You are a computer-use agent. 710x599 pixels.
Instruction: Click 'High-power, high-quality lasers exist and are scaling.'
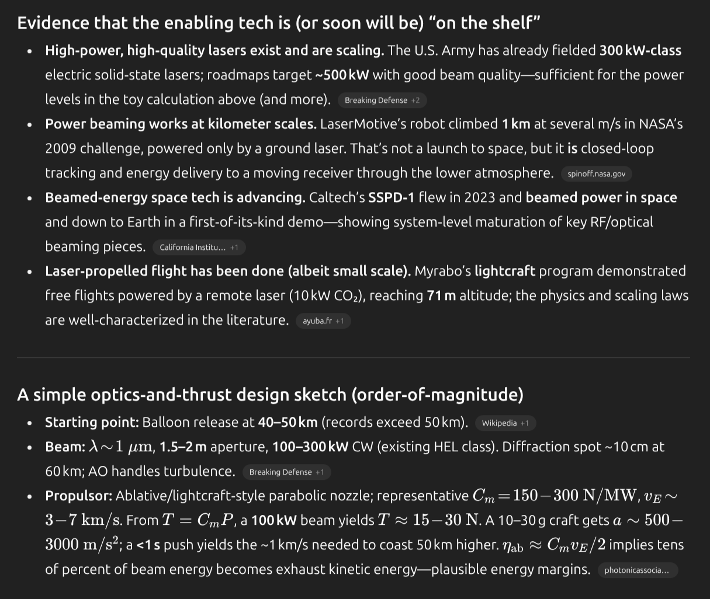point(214,51)
